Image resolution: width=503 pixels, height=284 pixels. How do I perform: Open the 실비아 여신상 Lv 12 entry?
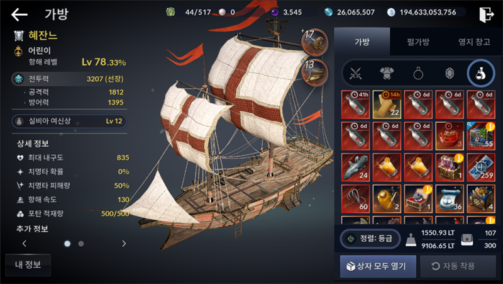click(69, 121)
